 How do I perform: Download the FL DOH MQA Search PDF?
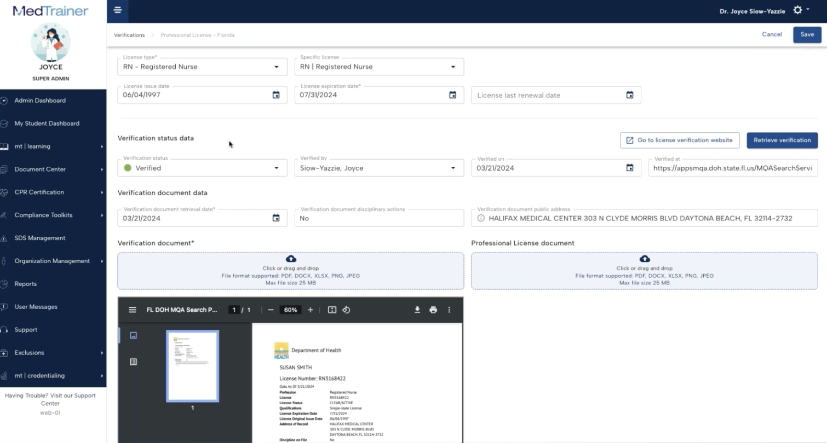417,310
